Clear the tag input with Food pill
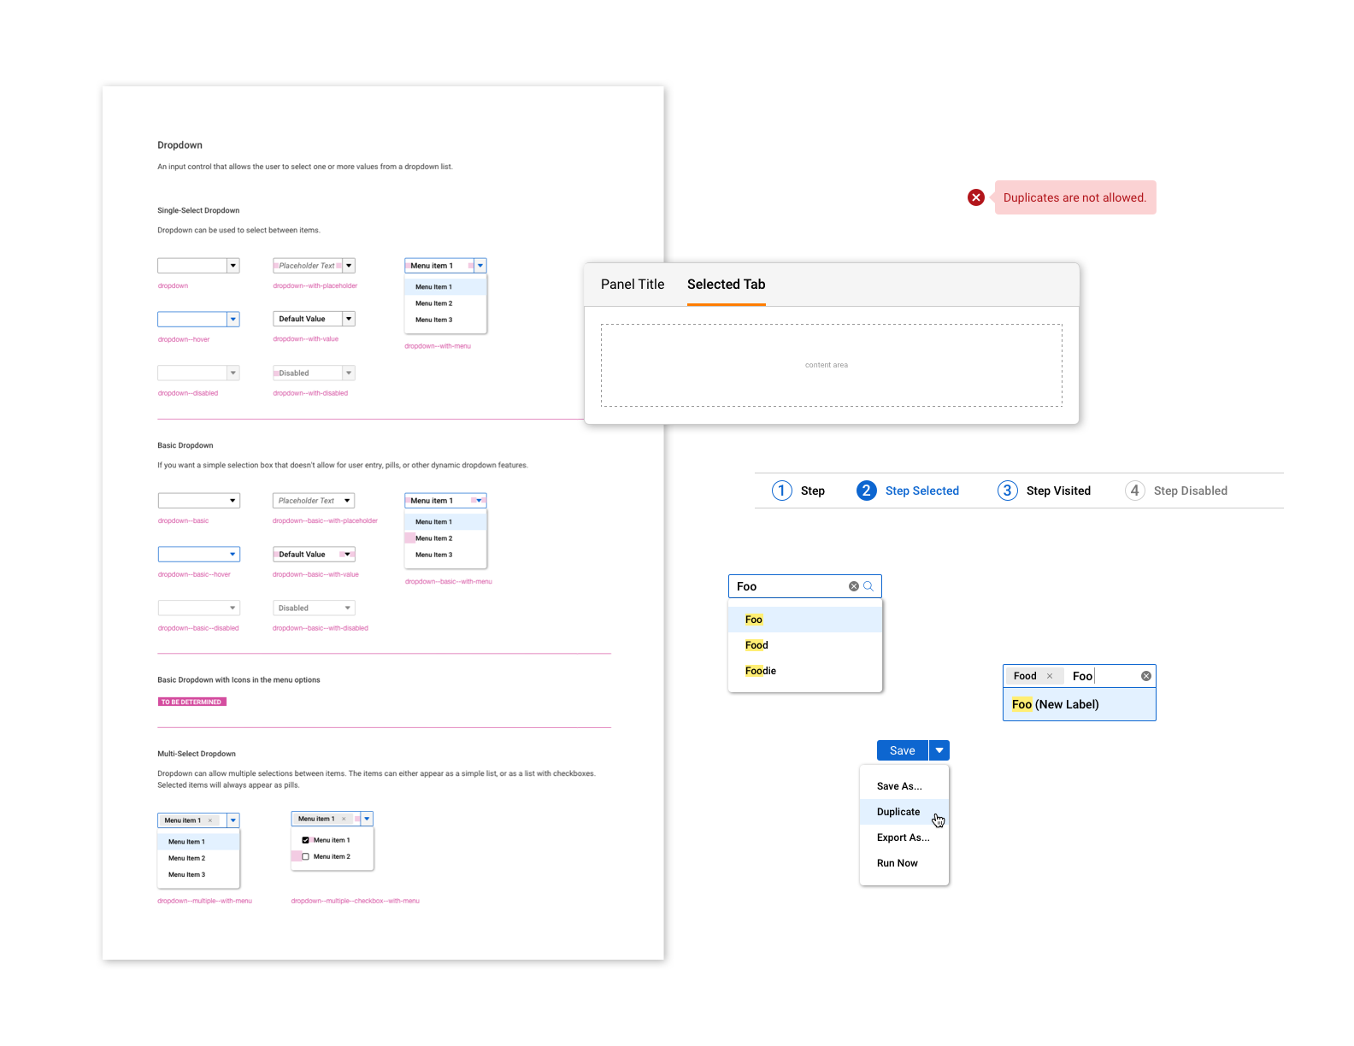This screenshot has height=1046, width=1354. [x=1146, y=676]
